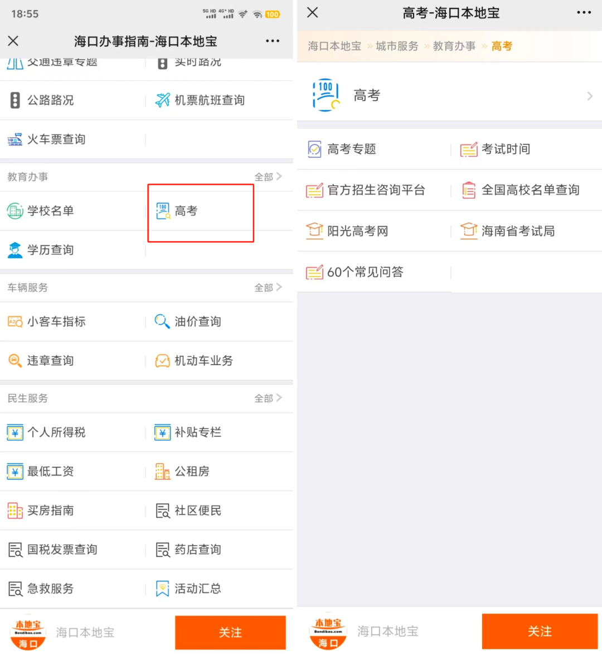Open the 60个常见问答 icon
The image size is (602, 655).
(314, 272)
